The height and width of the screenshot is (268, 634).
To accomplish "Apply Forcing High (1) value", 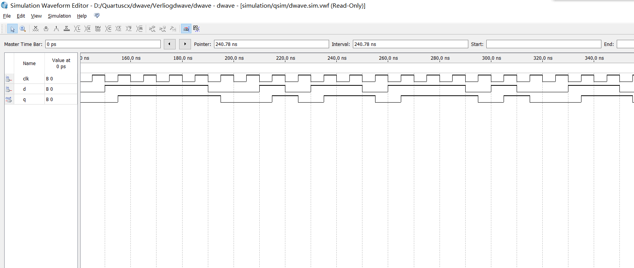I will tap(56, 29).
